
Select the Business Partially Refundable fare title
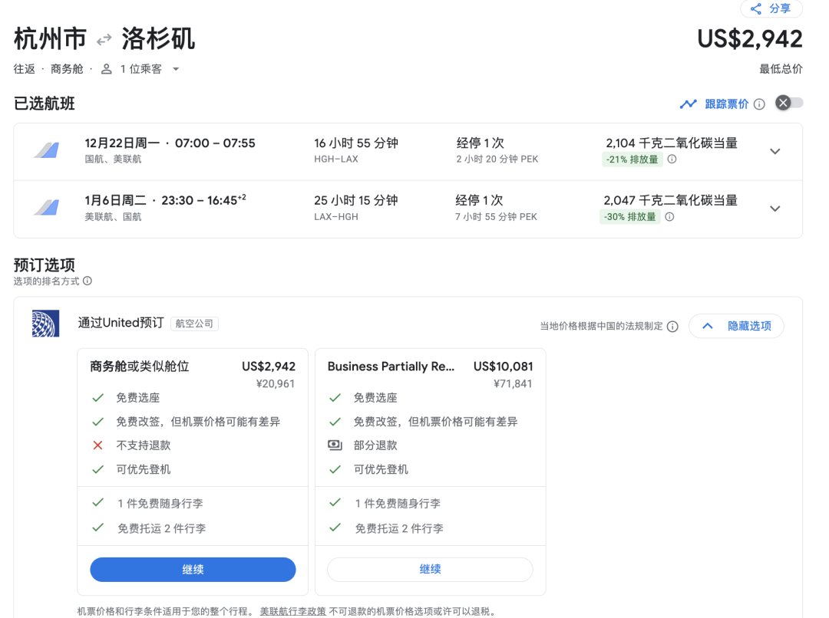point(391,367)
